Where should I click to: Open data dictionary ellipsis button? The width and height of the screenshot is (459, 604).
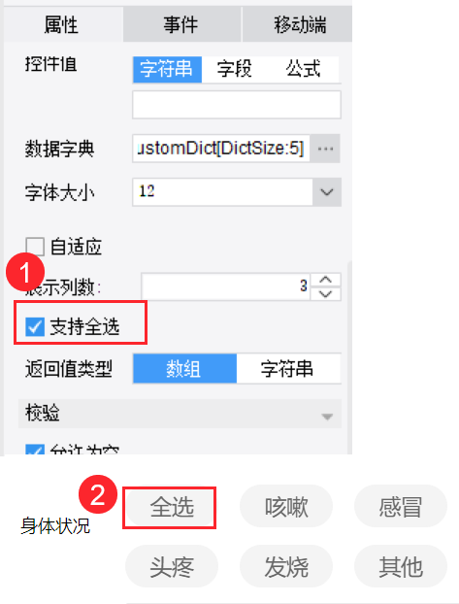click(325, 149)
